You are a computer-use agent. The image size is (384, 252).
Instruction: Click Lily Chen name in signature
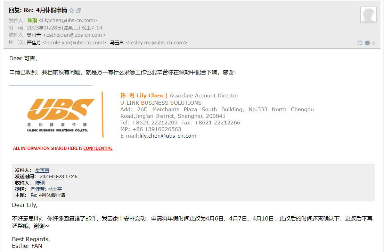pos(149,96)
